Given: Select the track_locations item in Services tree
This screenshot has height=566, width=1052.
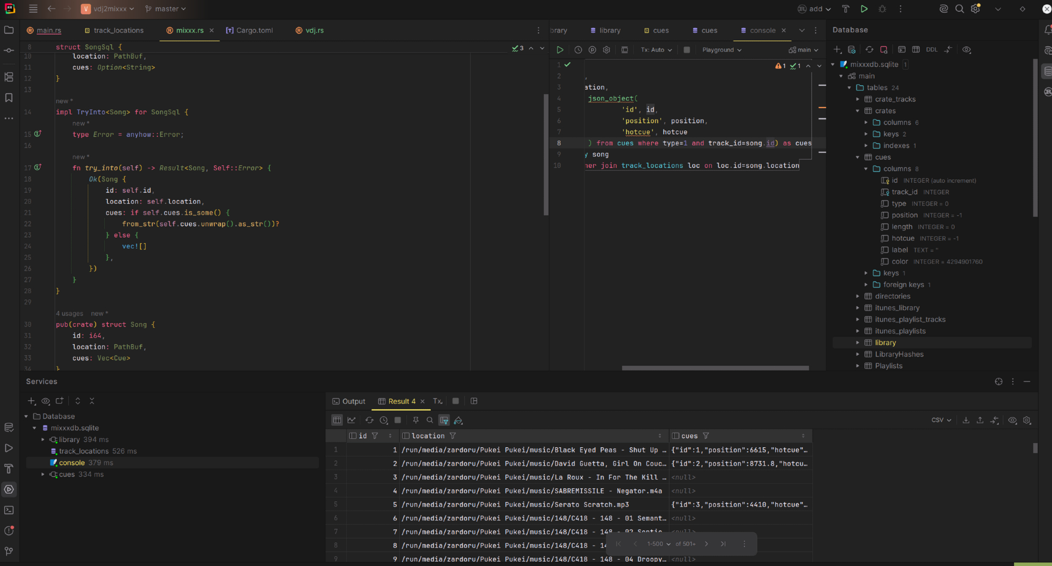Looking at the screenshot, I should coord(84,451).
